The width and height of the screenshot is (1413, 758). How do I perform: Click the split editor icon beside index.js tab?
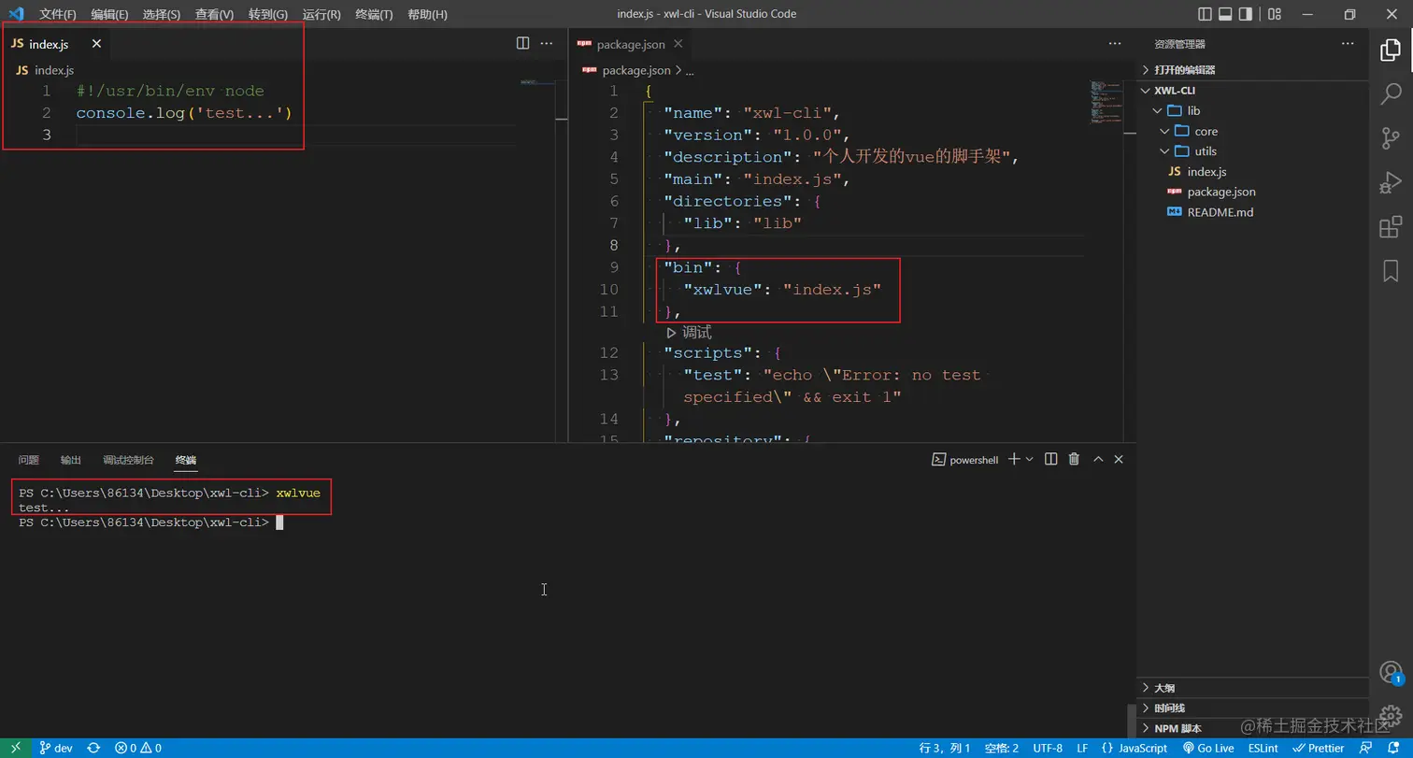coord(523,43)
